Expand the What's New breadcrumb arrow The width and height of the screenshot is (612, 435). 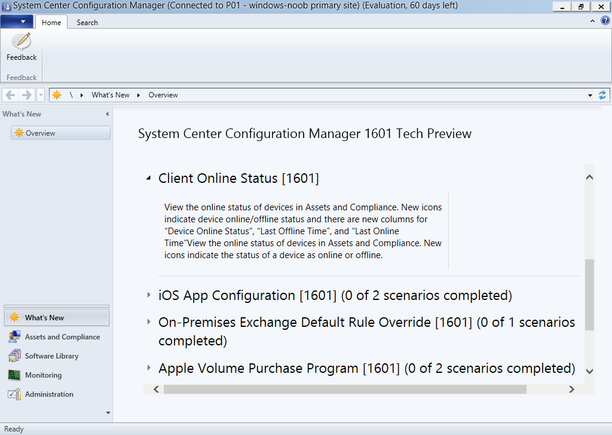[139, 95]
